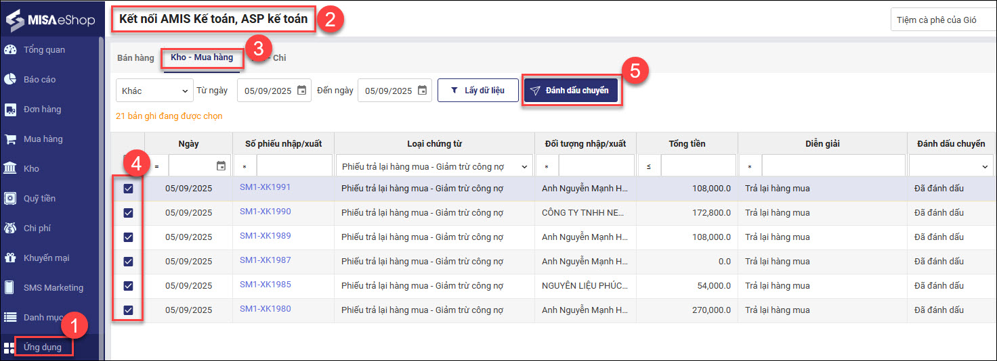Click the Diễn giải filter input field
Screen dimensions: 997x361
point(832,166)
